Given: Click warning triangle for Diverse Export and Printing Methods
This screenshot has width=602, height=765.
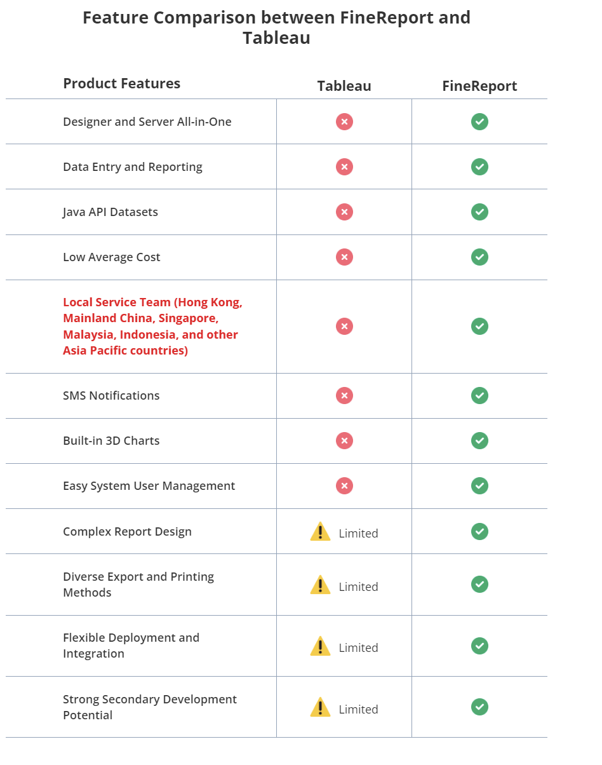Looking at the screenshot, I should click(320, 585).
